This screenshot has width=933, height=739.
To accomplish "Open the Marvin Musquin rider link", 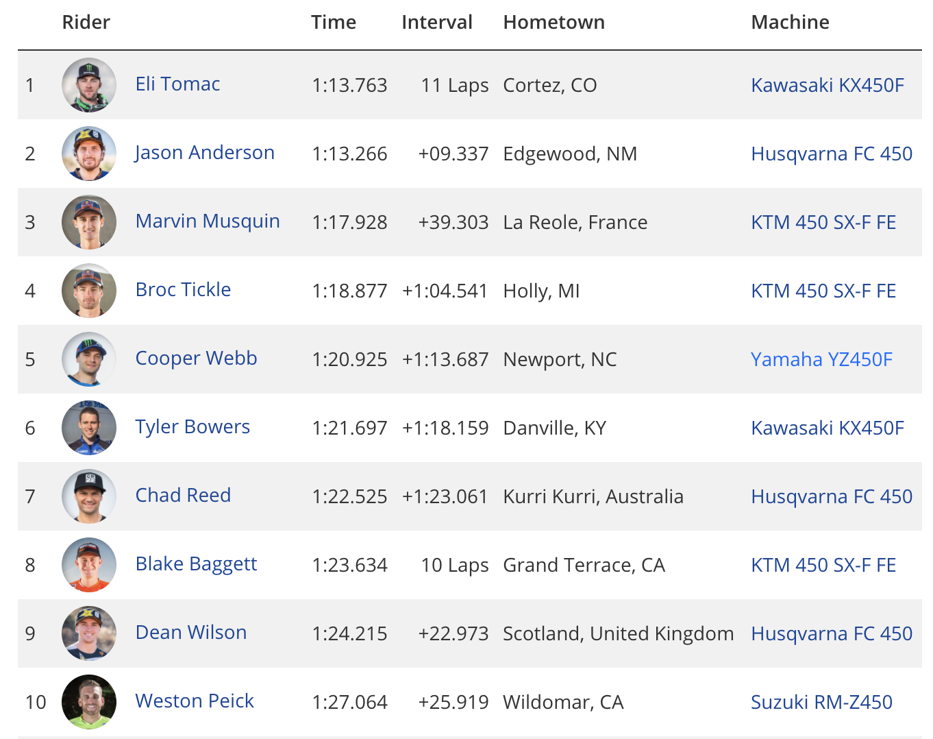I will tap(208, 221).
